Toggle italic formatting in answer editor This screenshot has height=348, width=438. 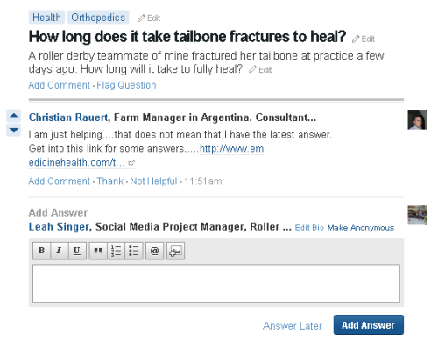point(60,251)
